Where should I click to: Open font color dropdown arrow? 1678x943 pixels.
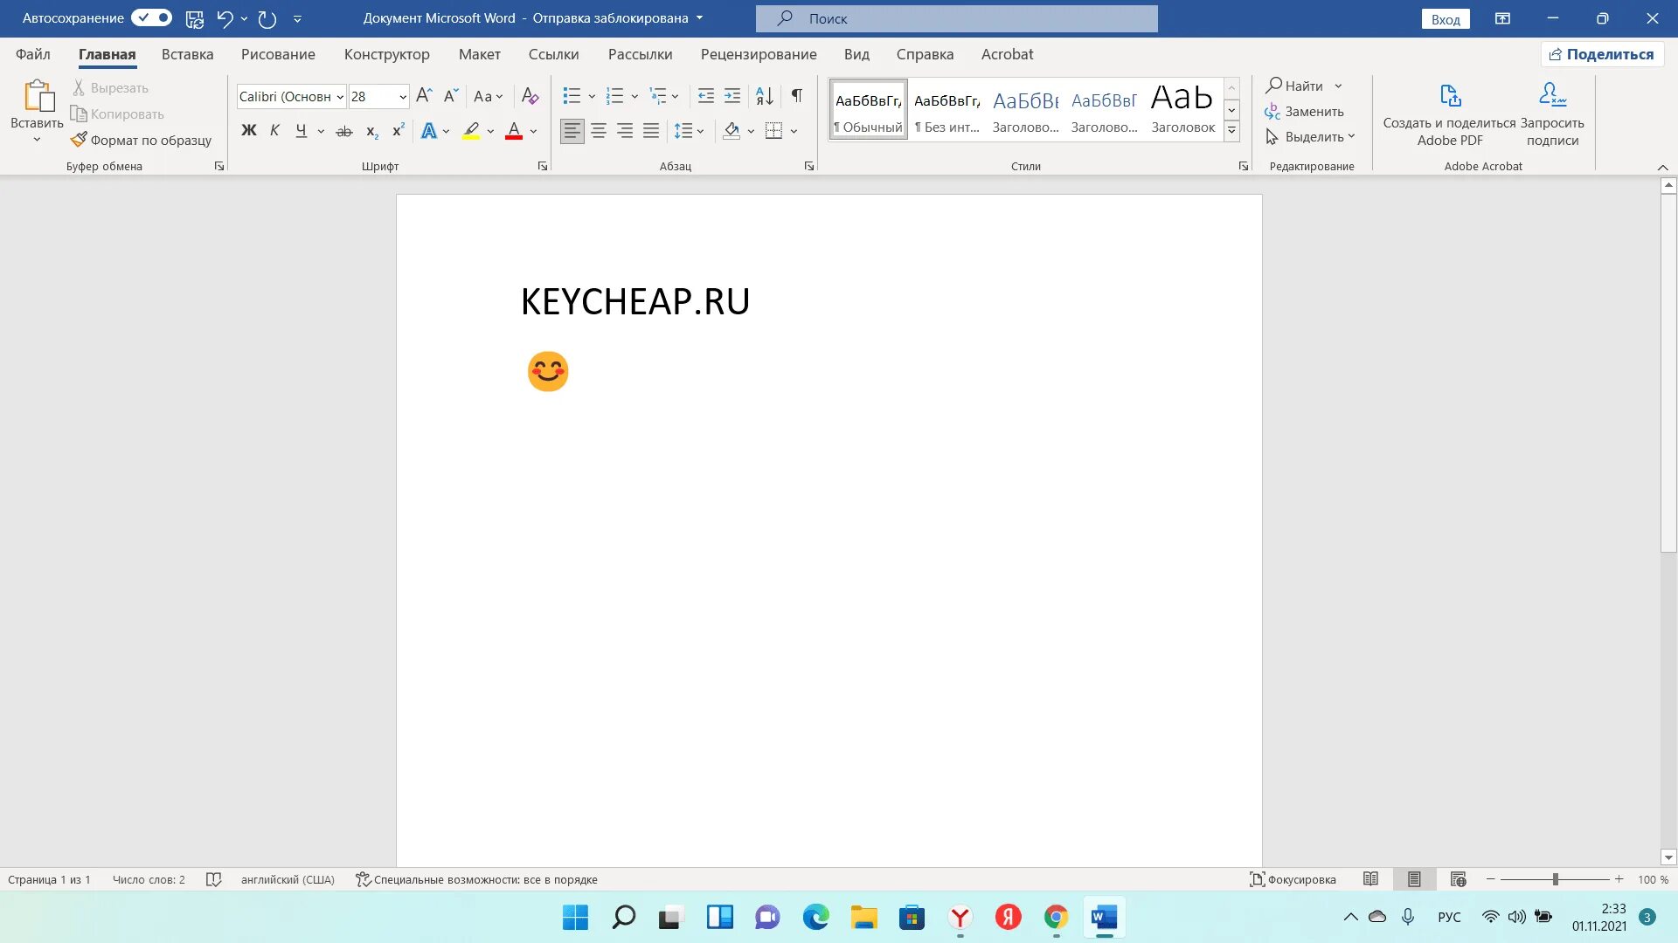tap(533, 131)
